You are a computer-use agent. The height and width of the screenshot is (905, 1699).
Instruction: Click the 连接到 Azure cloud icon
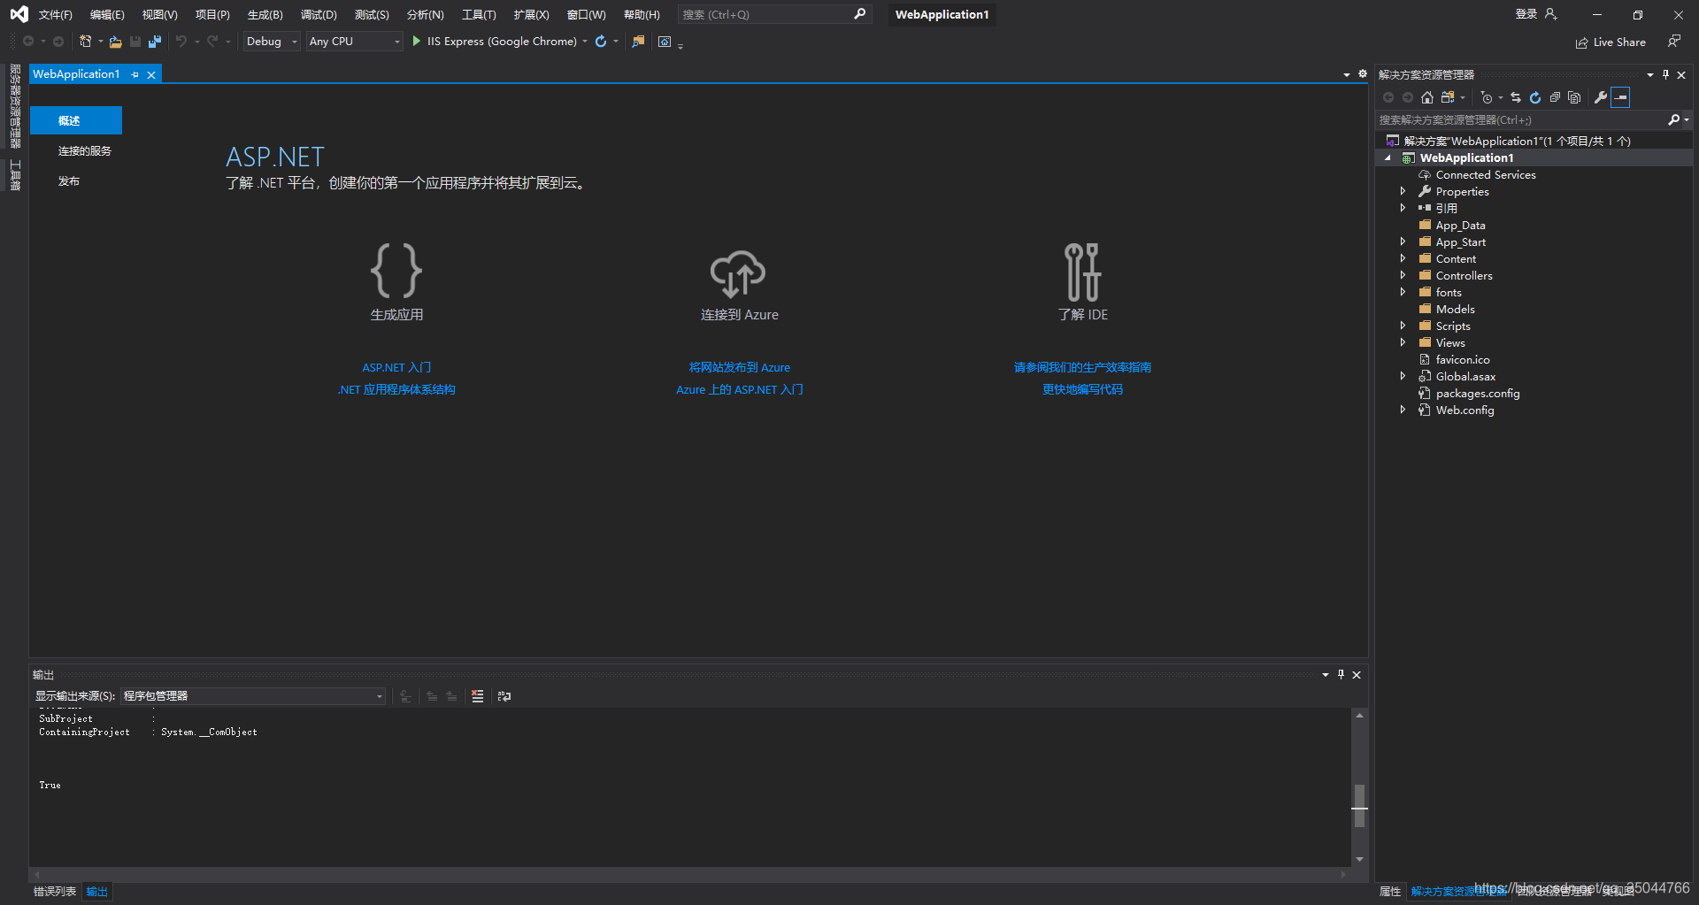[738, 273]
